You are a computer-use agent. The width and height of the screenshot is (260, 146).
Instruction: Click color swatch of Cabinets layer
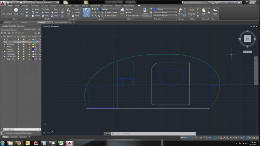(x=33, y=49)
